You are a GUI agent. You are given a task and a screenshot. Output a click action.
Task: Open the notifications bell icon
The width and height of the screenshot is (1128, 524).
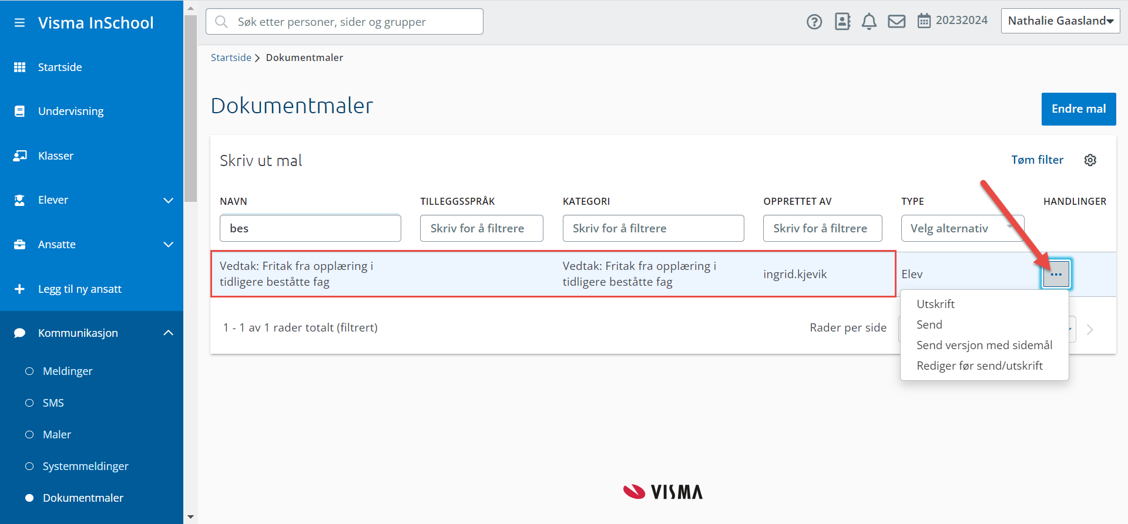coord(869,22)
